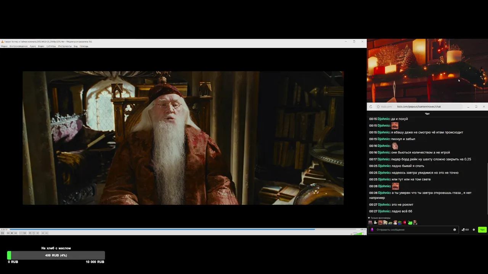Click the kick.com chat address bar
488x274 pixels.
pyautogui.click(x=419, y=107)
